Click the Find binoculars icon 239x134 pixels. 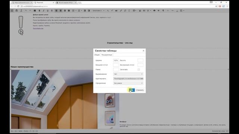[x=35, y=11]
